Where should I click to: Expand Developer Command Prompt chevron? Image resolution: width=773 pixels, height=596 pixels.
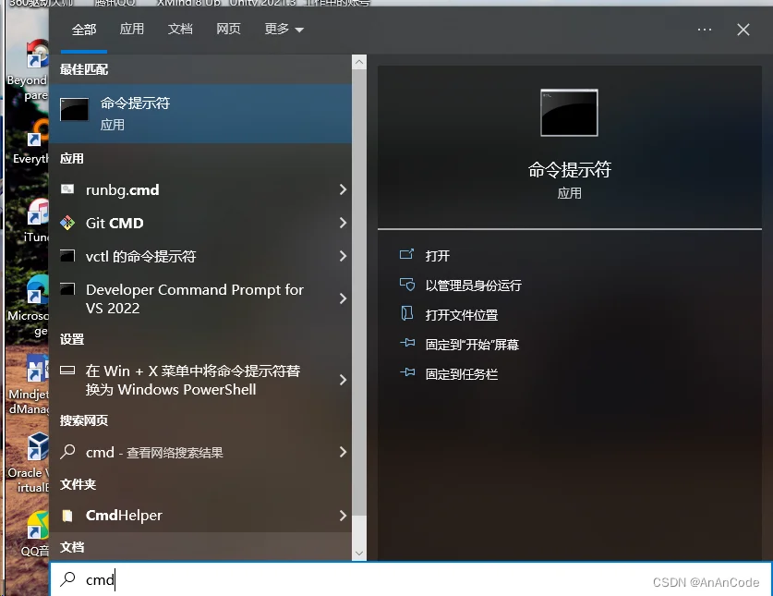(x=344, y=298)
